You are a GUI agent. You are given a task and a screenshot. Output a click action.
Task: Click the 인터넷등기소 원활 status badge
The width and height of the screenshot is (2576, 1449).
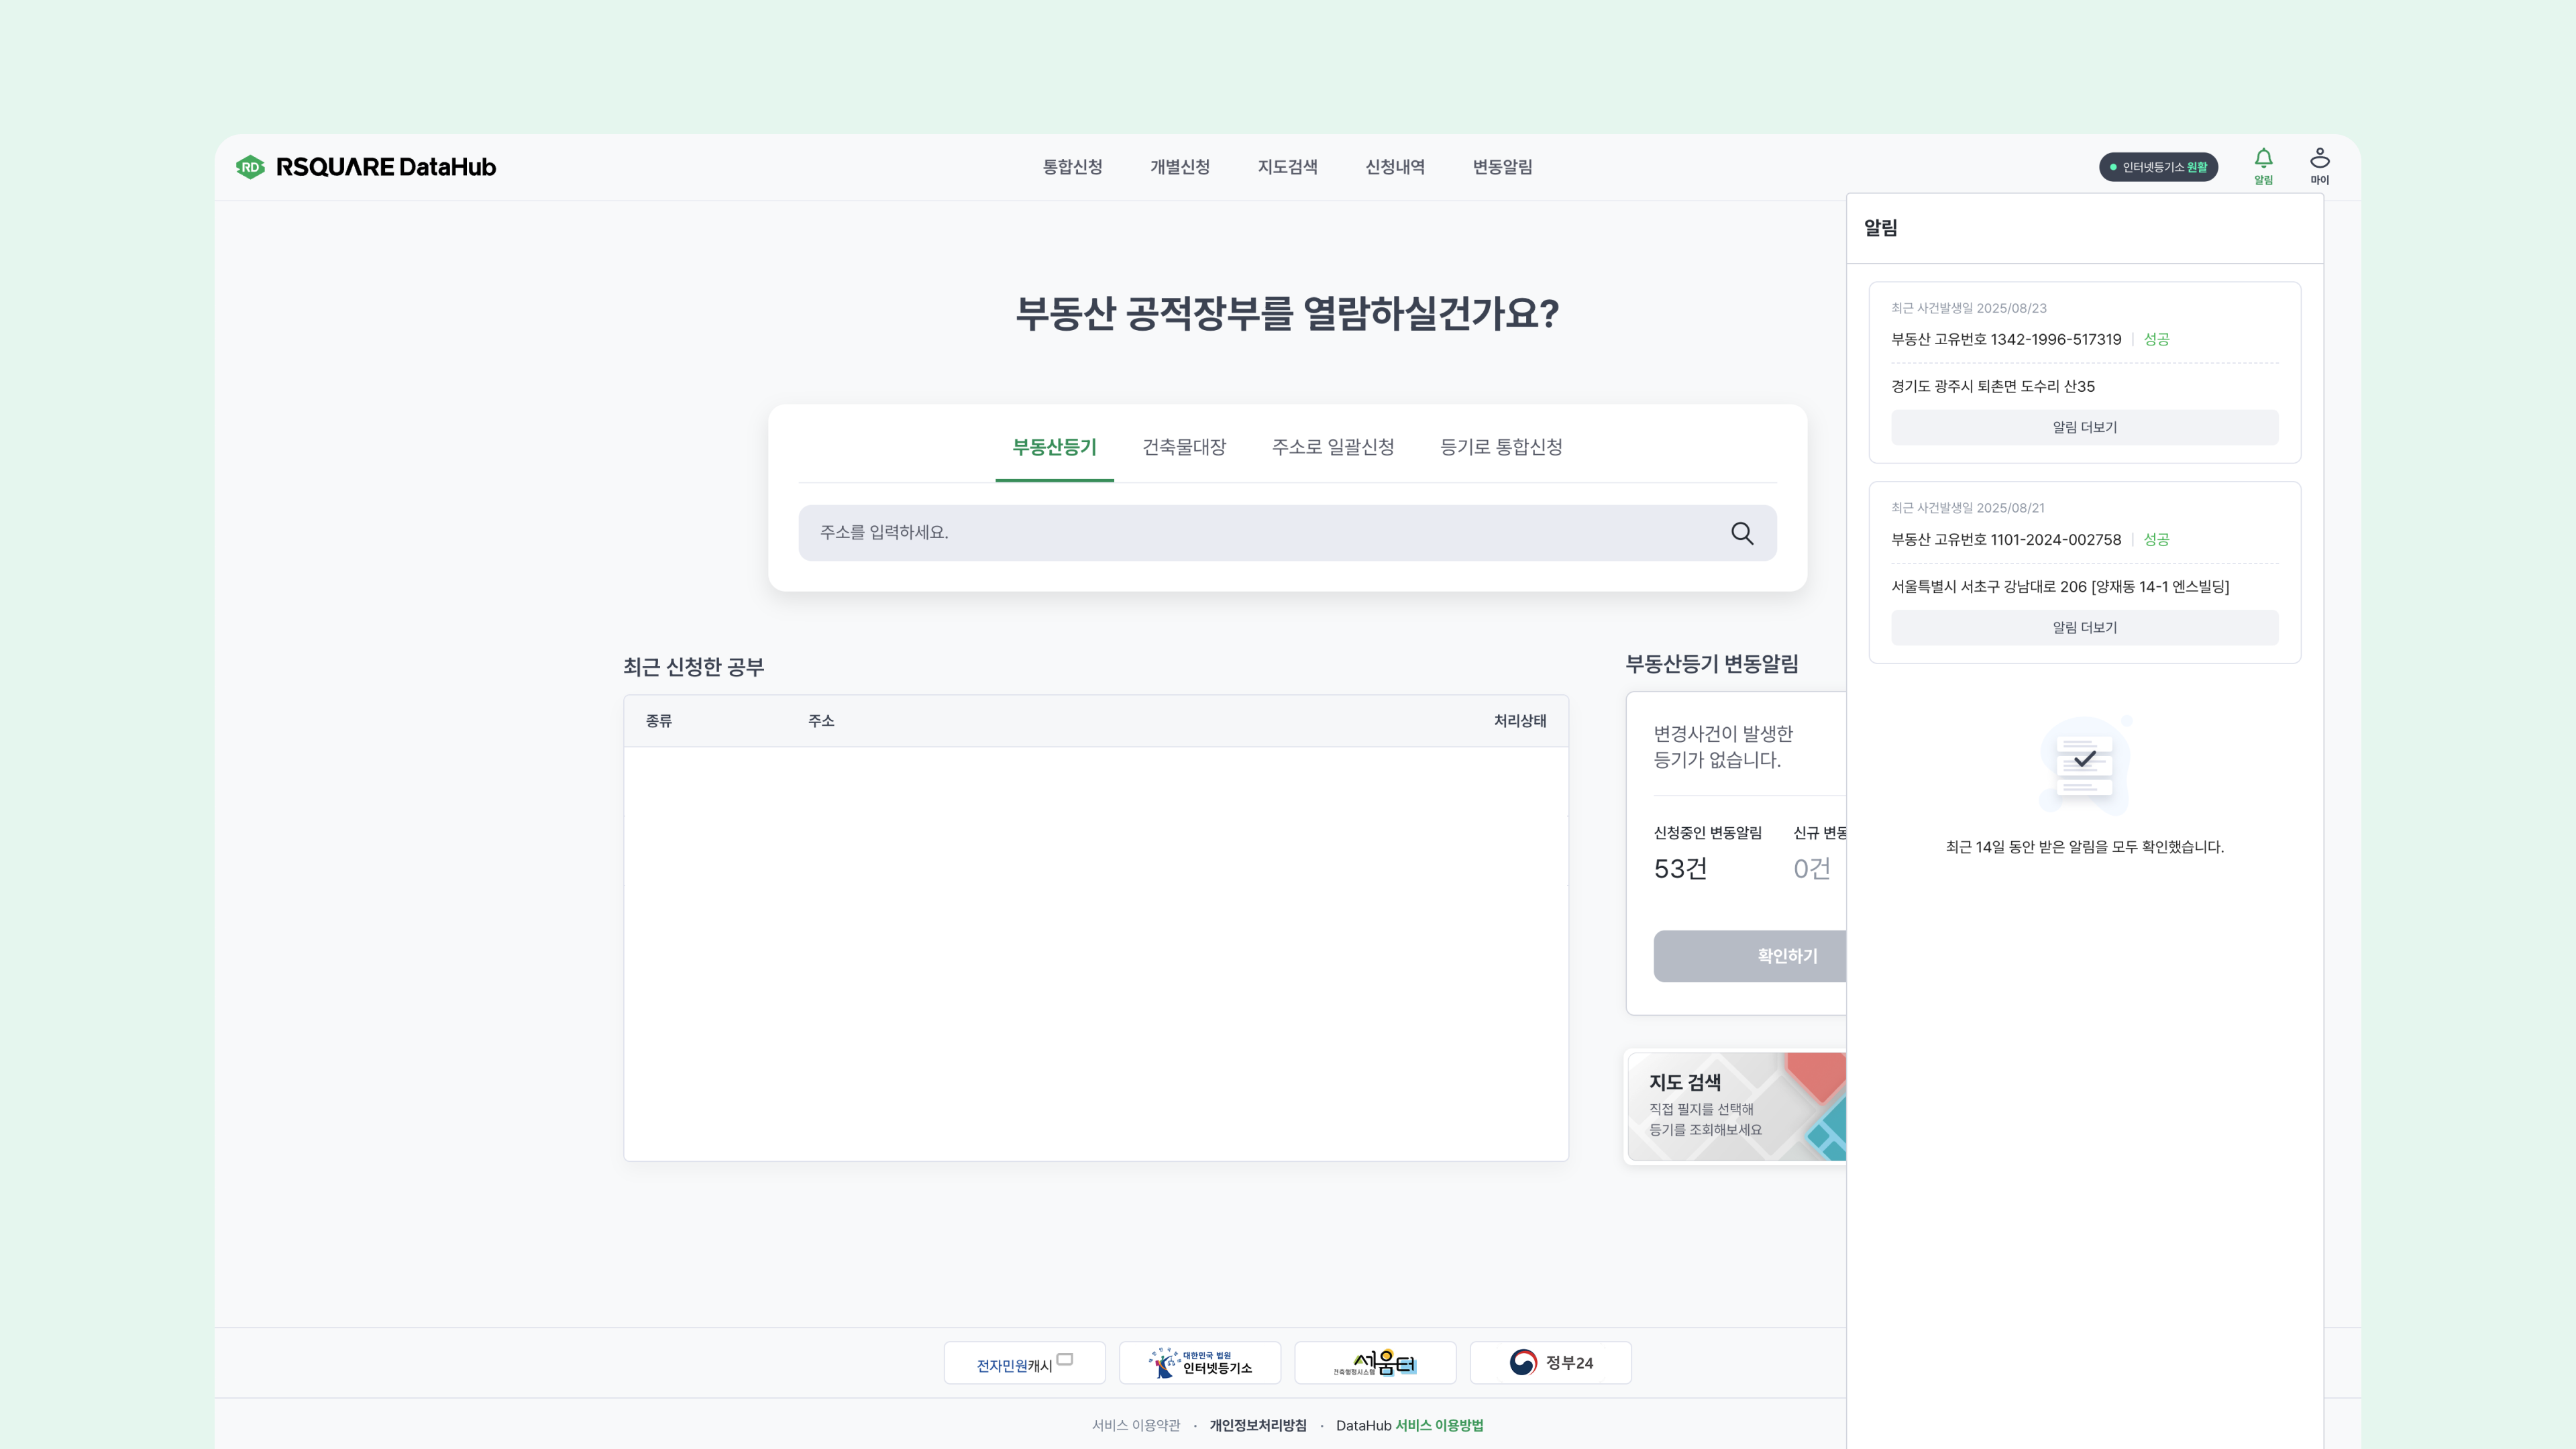coord(2158,167)
